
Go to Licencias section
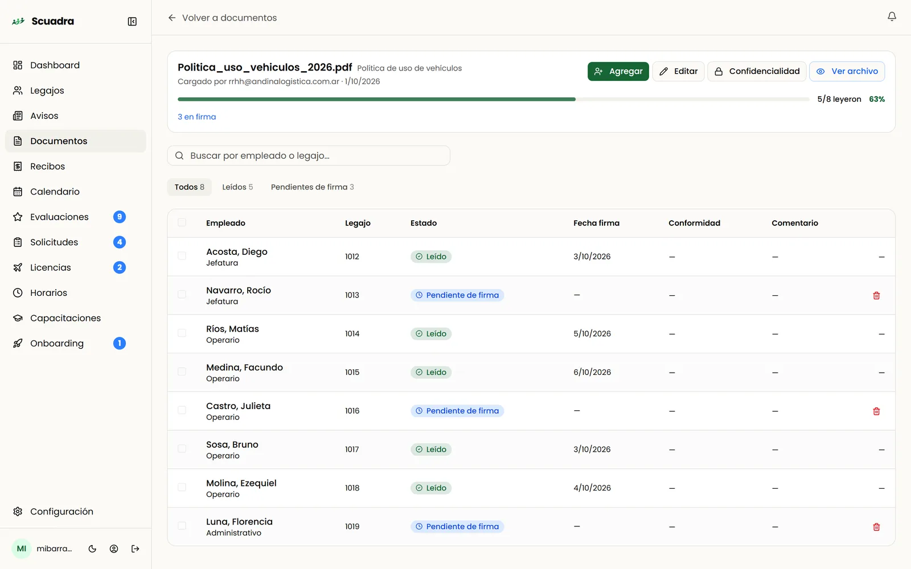76,267
